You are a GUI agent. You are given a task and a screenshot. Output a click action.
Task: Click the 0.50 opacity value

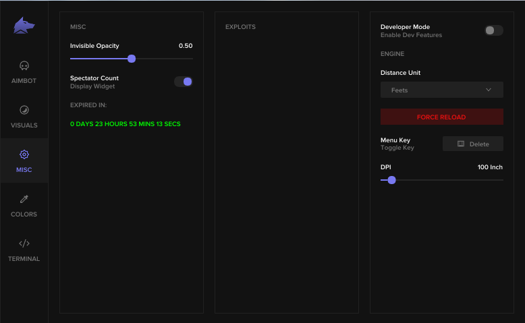[x=186, y=46]
